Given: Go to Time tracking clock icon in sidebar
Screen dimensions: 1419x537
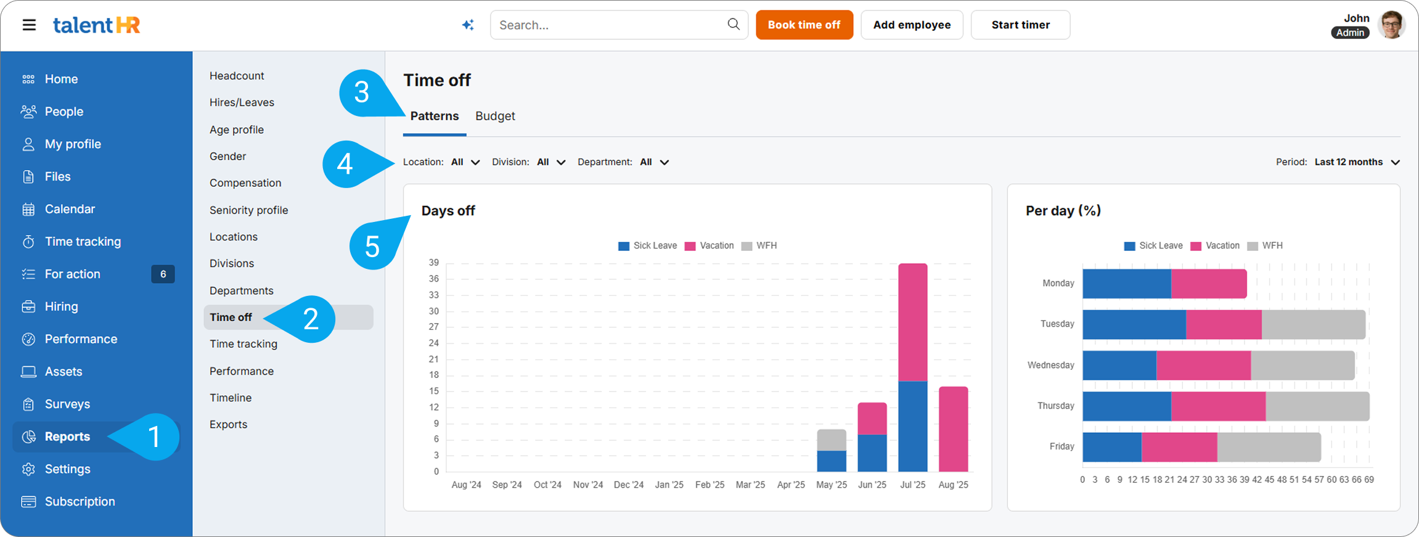Looking at the screenshot, I should (28, 242).
